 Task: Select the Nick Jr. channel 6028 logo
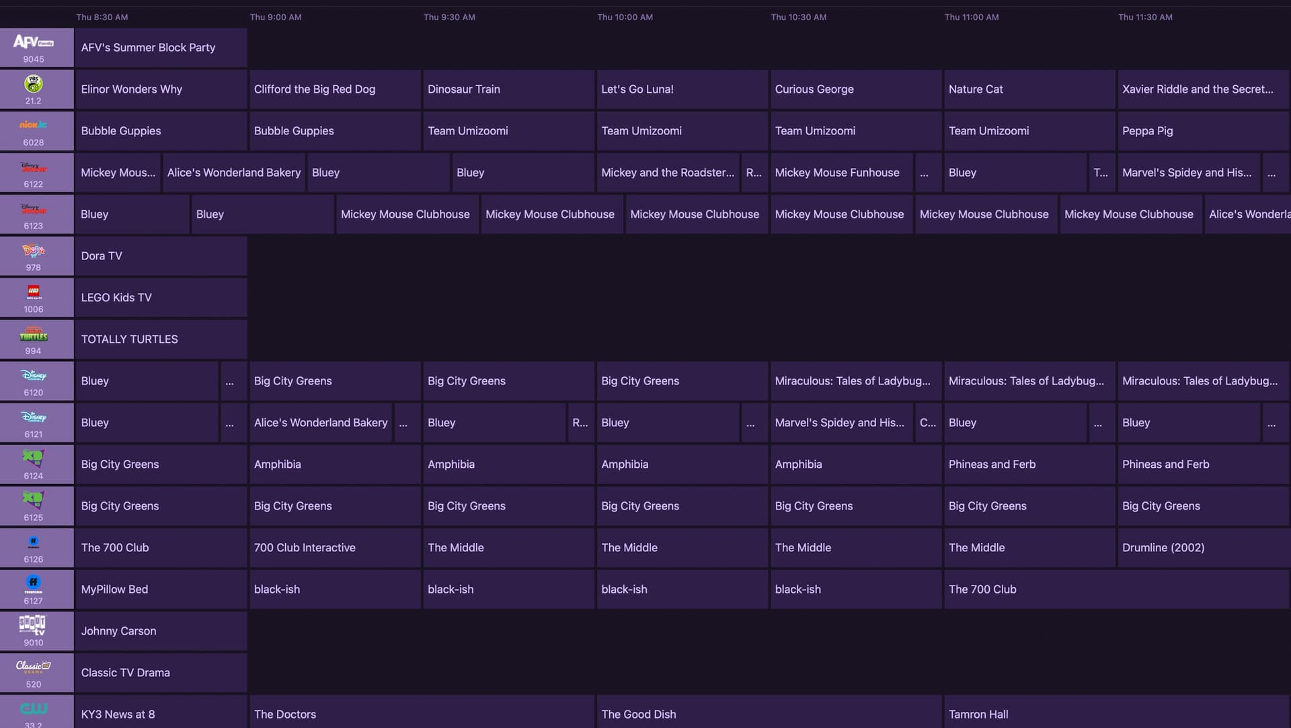click(x=34, y=126)
